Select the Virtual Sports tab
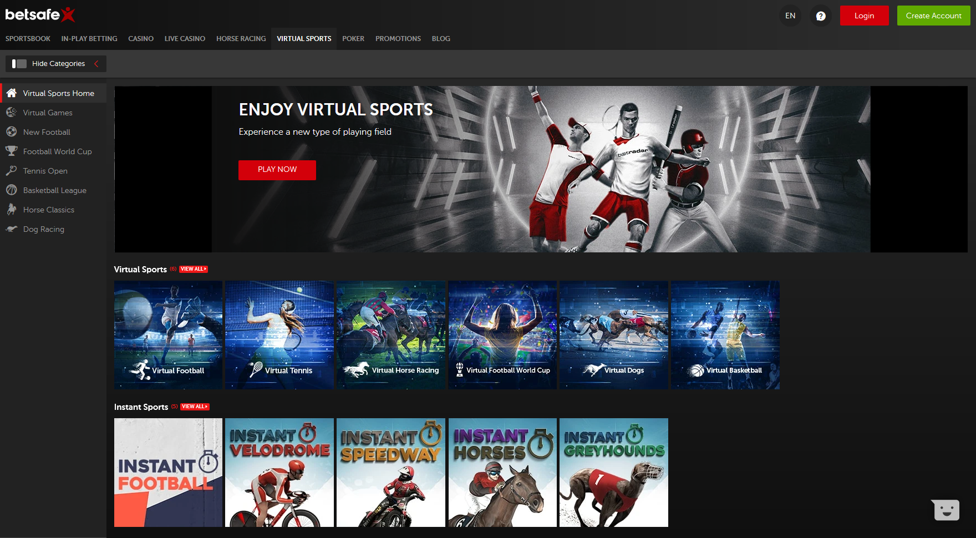 [x=304, y=39]
